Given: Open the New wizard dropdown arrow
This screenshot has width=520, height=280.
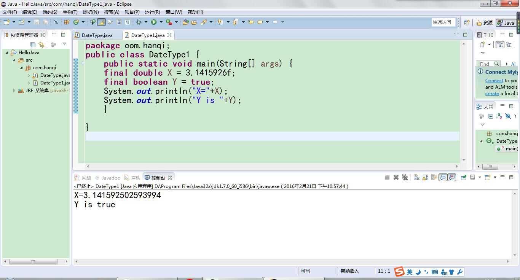Looking at the screenshot, I should point(14,22).
